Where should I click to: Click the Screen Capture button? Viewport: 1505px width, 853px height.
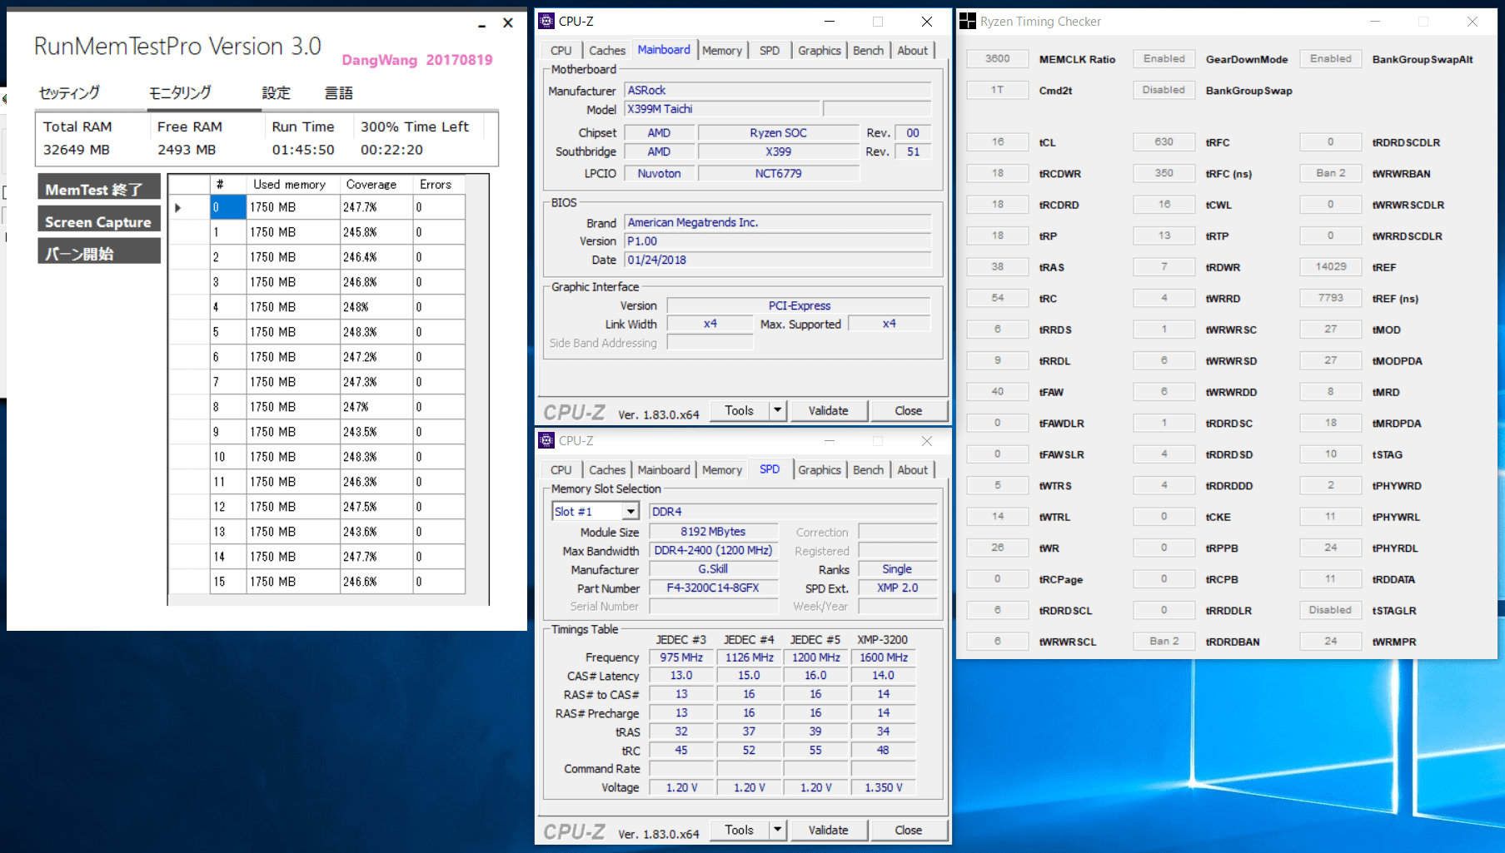click(x=99, y=221)
